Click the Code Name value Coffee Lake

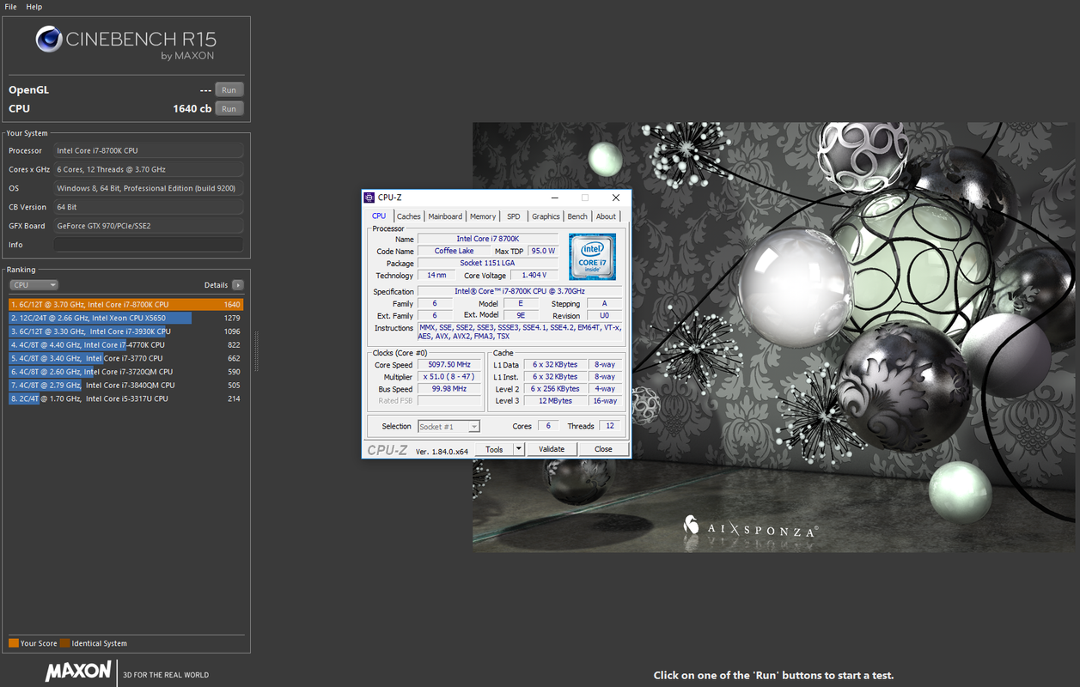[x=455, y=252]
